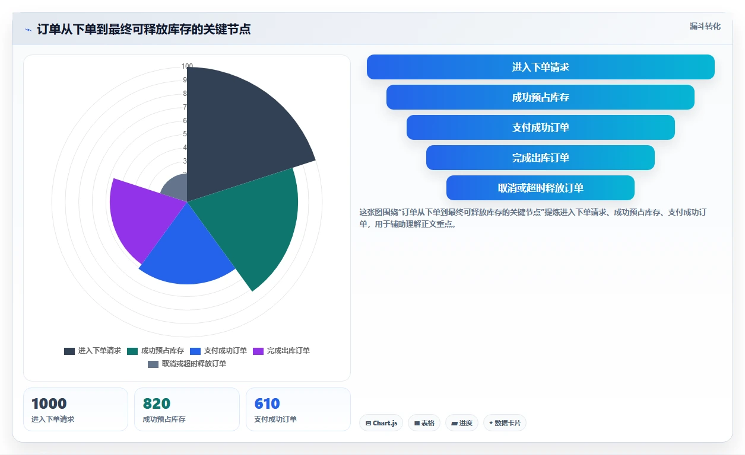This screenshot has width=745, height=455.
Task: Click the table icon in 表格 chip
Action: [417, 424]
